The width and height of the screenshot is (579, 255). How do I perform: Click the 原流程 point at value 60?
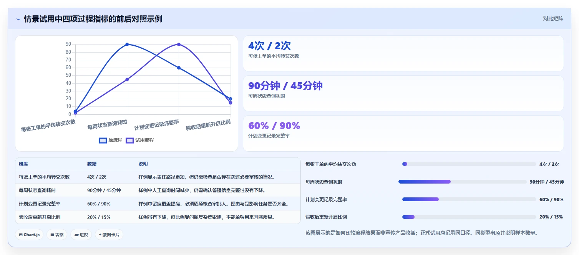click(179, 68)
